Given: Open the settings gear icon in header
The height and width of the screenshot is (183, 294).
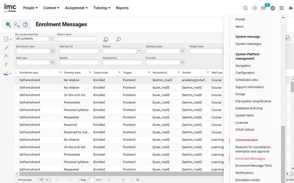Looking at the screenshot, I should [x=255, y=8].
